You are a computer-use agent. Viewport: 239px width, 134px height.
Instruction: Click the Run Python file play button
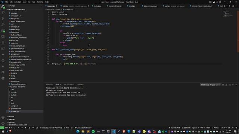pos(225,6)
